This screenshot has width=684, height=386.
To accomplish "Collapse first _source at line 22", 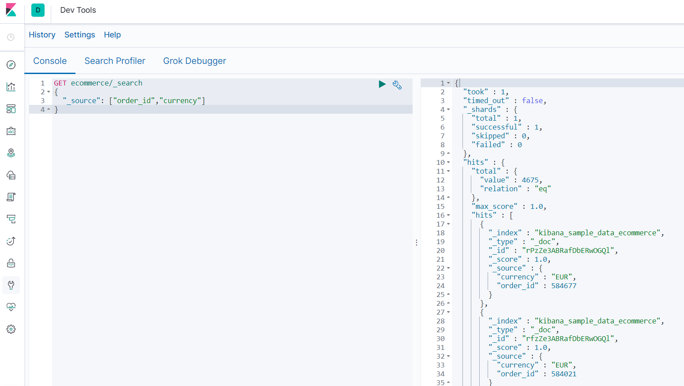I will pyautogui.click(x=448, y=268).
